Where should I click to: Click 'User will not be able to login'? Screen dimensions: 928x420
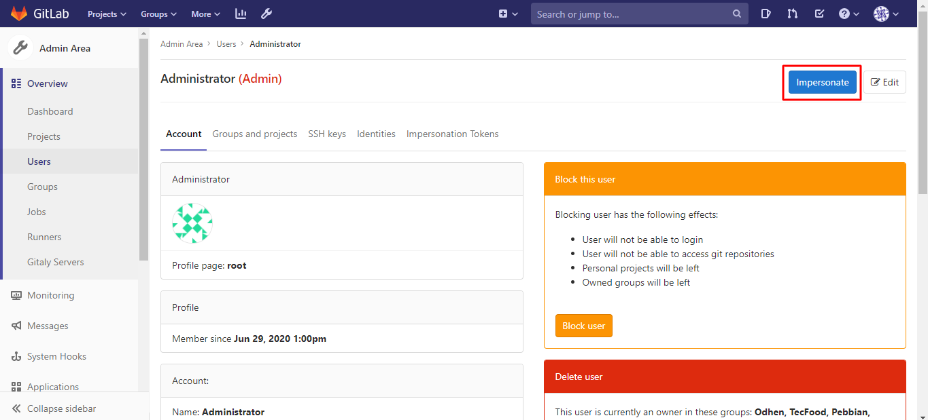tap(642, 240)
